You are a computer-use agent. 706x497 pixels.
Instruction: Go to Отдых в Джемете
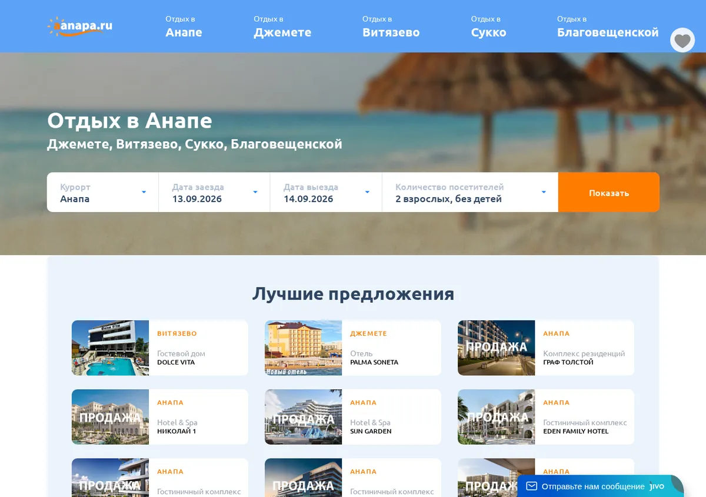[x=282, y=27]
